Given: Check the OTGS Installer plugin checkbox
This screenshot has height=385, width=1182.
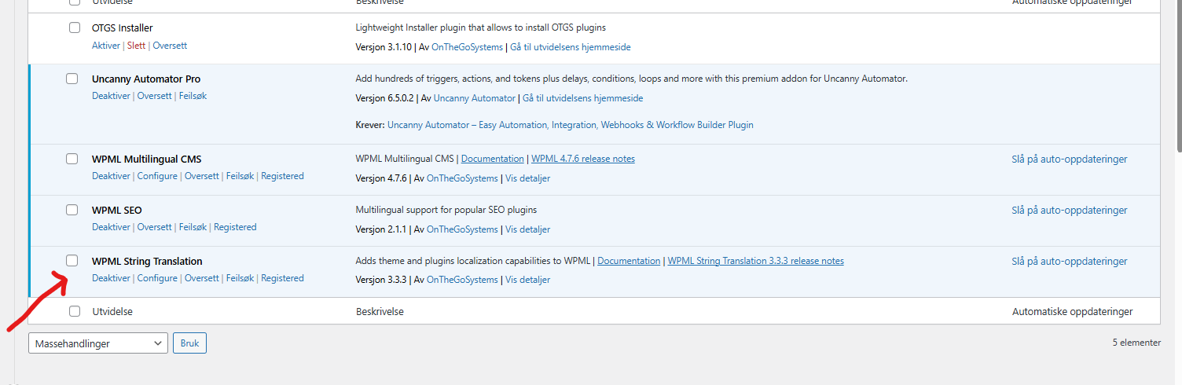Looking at the screenshot, I should [75, 27].
